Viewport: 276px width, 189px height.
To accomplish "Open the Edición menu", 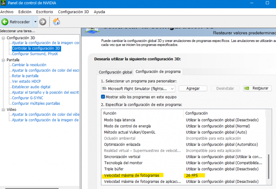I will coord(25,12).
